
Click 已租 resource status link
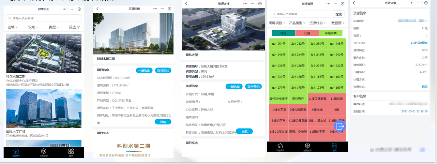click(425, 87)
